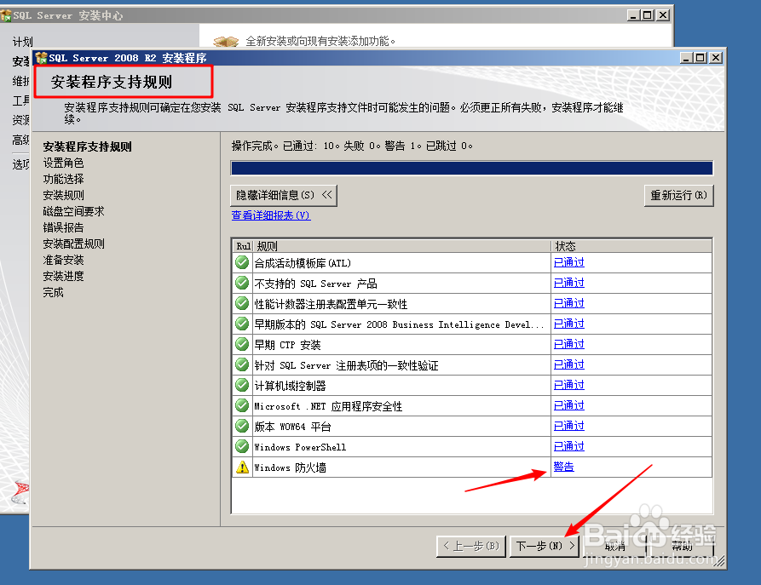Proceed with 下一步(N) button
Image resolution: width=761 pixels, height=585 pixels.
545,546
